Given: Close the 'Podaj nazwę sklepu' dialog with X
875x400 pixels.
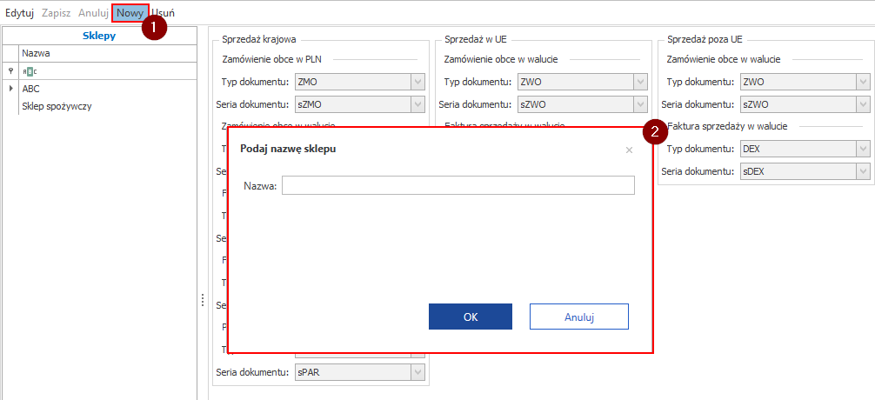Looking at the screenshot, I should pyautogui.click(x=629, y=150).
